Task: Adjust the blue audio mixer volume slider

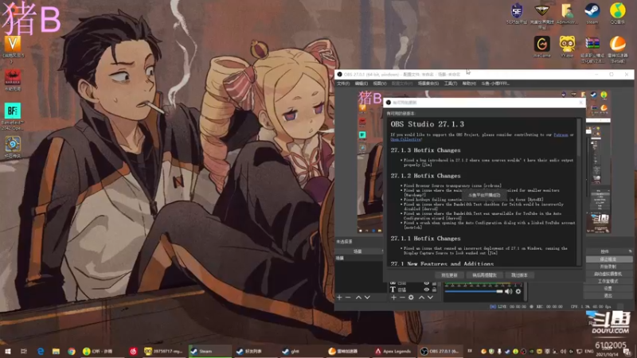Action: click(x=474, y=291)
